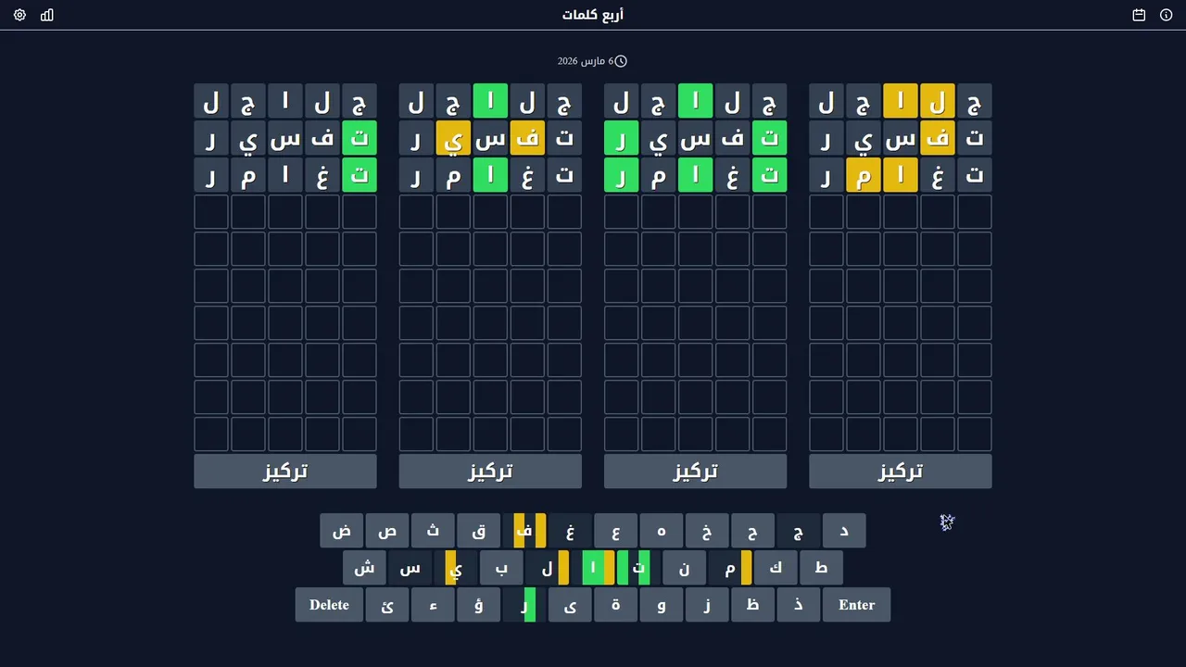Type the letter ض on keyboard

342,531
